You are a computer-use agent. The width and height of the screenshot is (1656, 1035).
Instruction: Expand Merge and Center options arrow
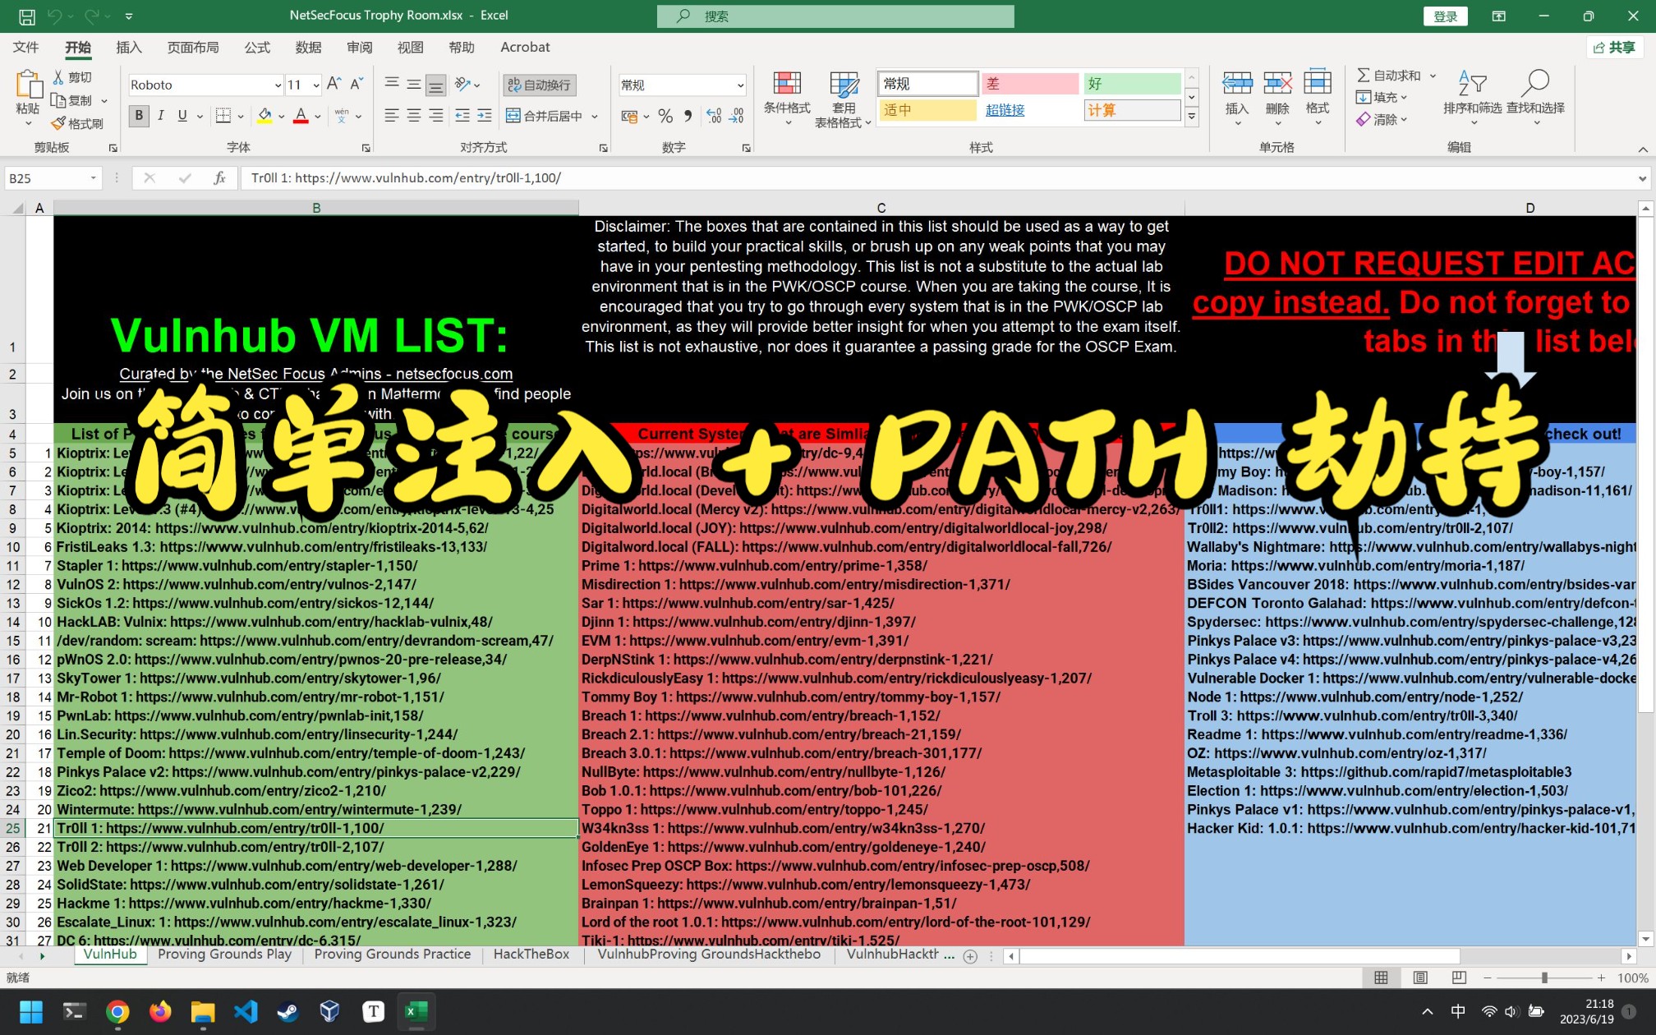(595, 116)
